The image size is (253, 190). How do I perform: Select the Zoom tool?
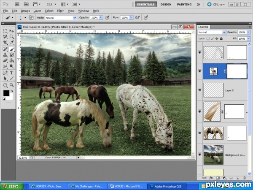11,85
